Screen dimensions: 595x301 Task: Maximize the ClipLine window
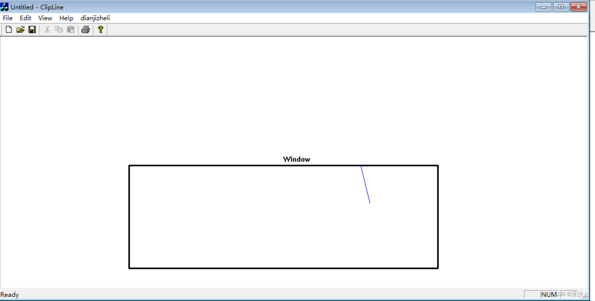coord(561,7)
